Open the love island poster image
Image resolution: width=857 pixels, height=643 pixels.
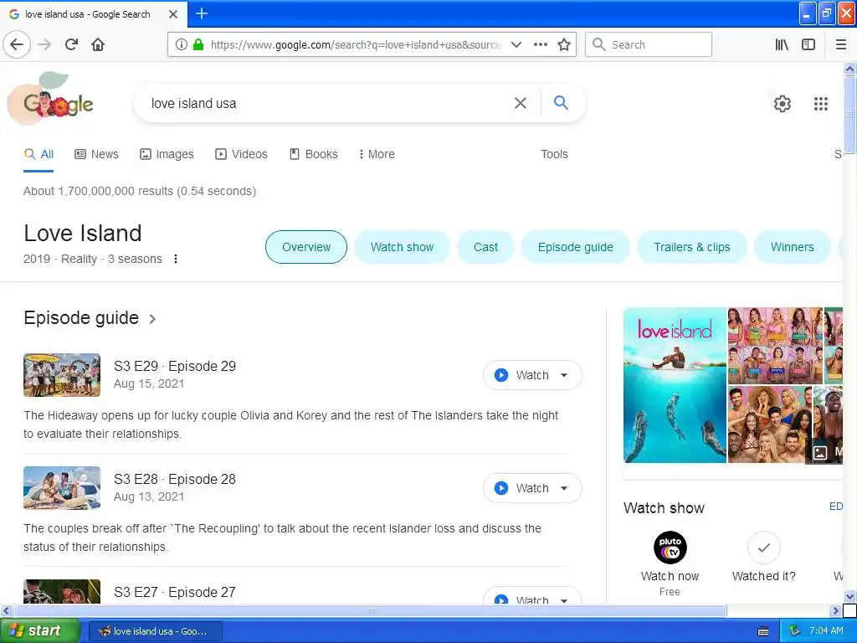coord(675,385)
